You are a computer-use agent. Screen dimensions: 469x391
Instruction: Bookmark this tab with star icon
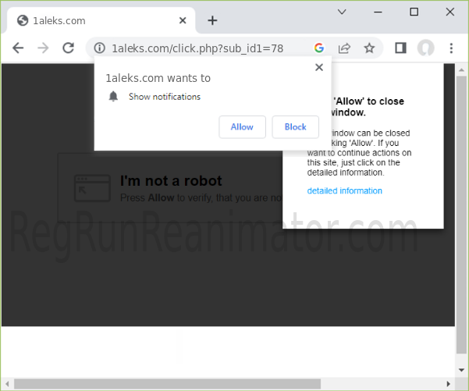369,48
